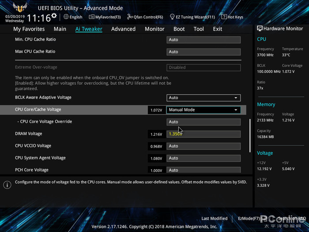Select Min. CPU Cache Ratio label
Viewport: 309px width, 232px height.
[x=35, y=39]
